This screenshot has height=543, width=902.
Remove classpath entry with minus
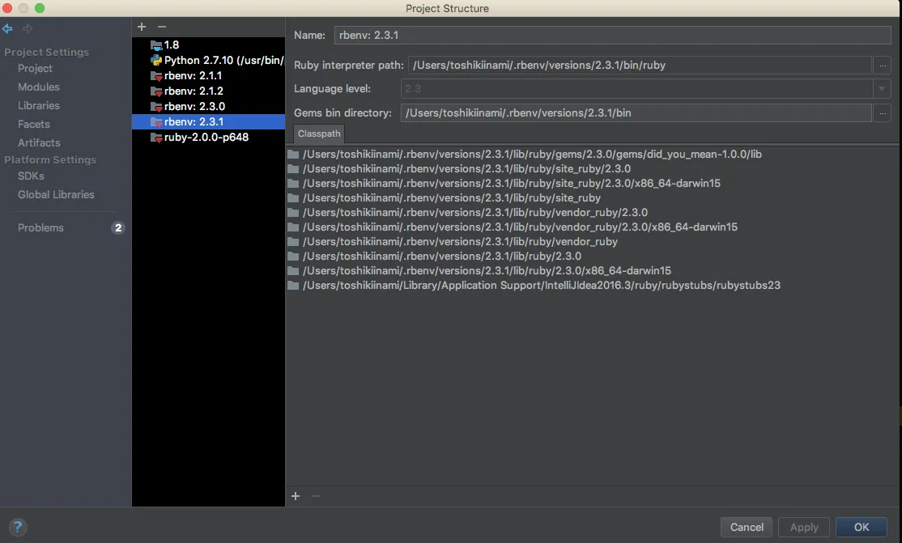316,496
